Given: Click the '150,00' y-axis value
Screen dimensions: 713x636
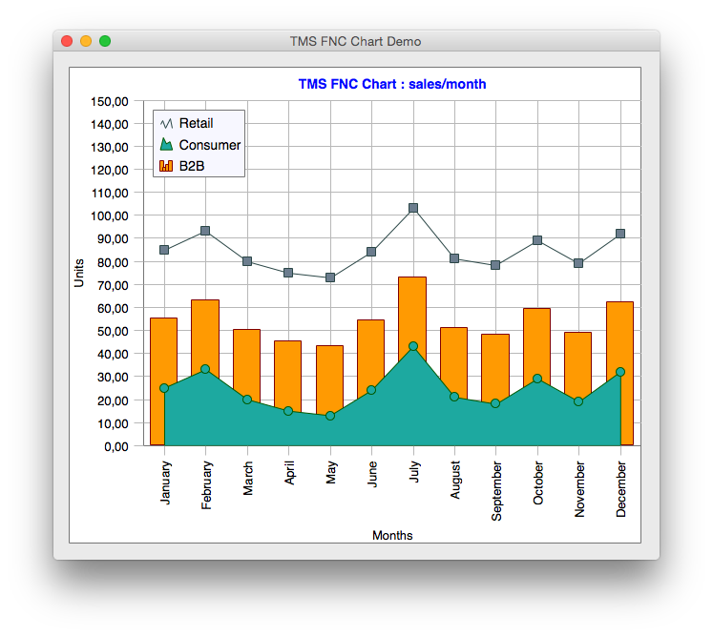Looking at the screenshot, I should click(110, 101).
